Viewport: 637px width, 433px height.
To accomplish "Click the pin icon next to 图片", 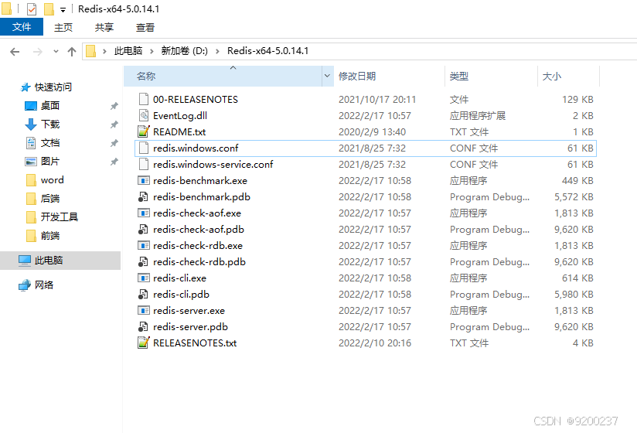I will point(114,162).
